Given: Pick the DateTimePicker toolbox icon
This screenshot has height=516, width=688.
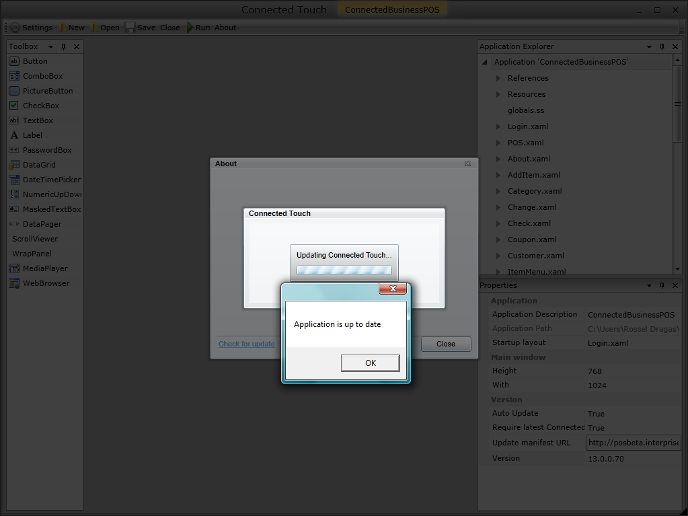Looking at the screenshot, I should click(14, 180).
